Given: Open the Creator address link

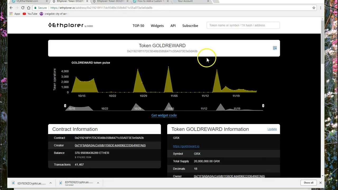Looking at the screenshot, I should [110, 145].
